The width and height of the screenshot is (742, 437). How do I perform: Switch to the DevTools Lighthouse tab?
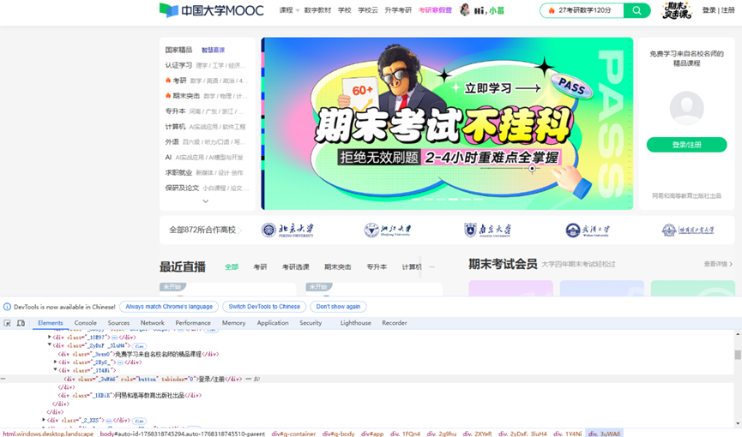[355, 323]
